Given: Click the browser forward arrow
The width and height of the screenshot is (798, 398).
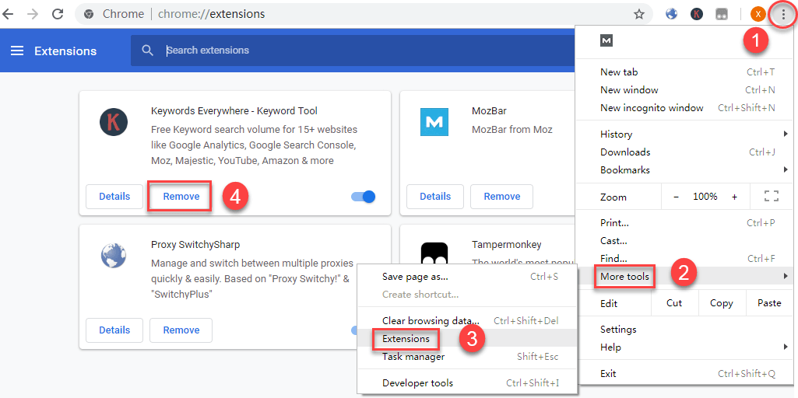Looking at the screenshot, I should point(33,14).
